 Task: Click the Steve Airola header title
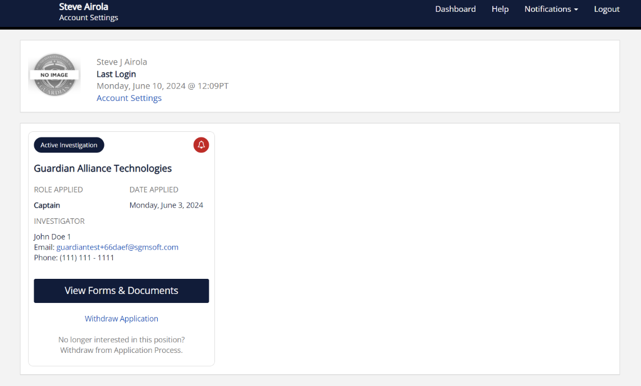point(83,6)
